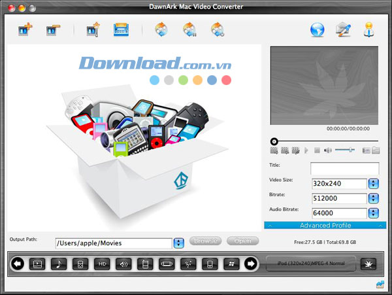The image size is (392, 295).
Task: Select the music note audio format icon
Action: click(x=58, y=264)
